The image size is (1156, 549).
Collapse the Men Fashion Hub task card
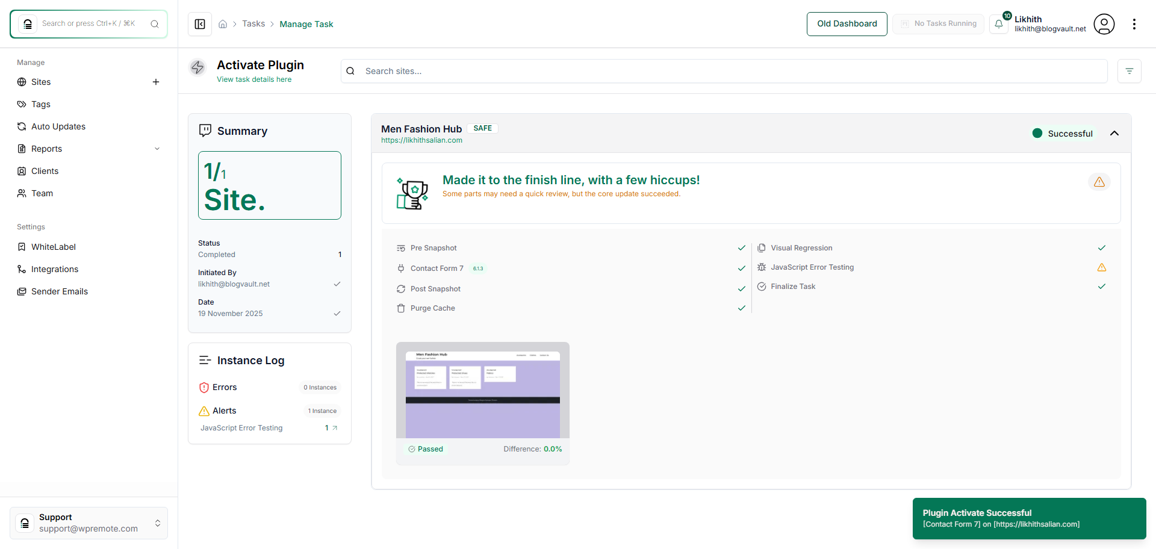(x=1114, y=133)
